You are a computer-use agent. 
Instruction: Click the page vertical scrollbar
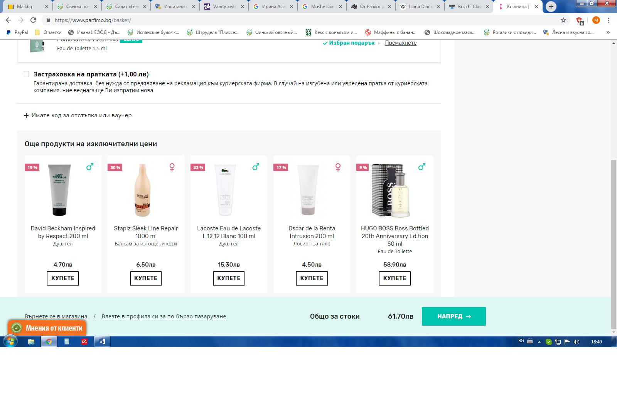coord(614,244)
